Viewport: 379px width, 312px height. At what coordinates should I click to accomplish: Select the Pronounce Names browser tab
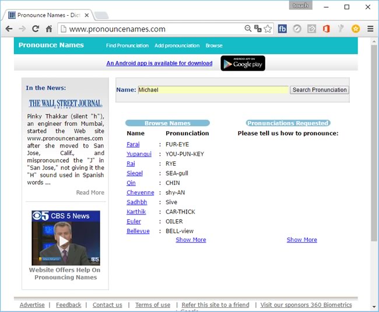[x=47, y=15]
